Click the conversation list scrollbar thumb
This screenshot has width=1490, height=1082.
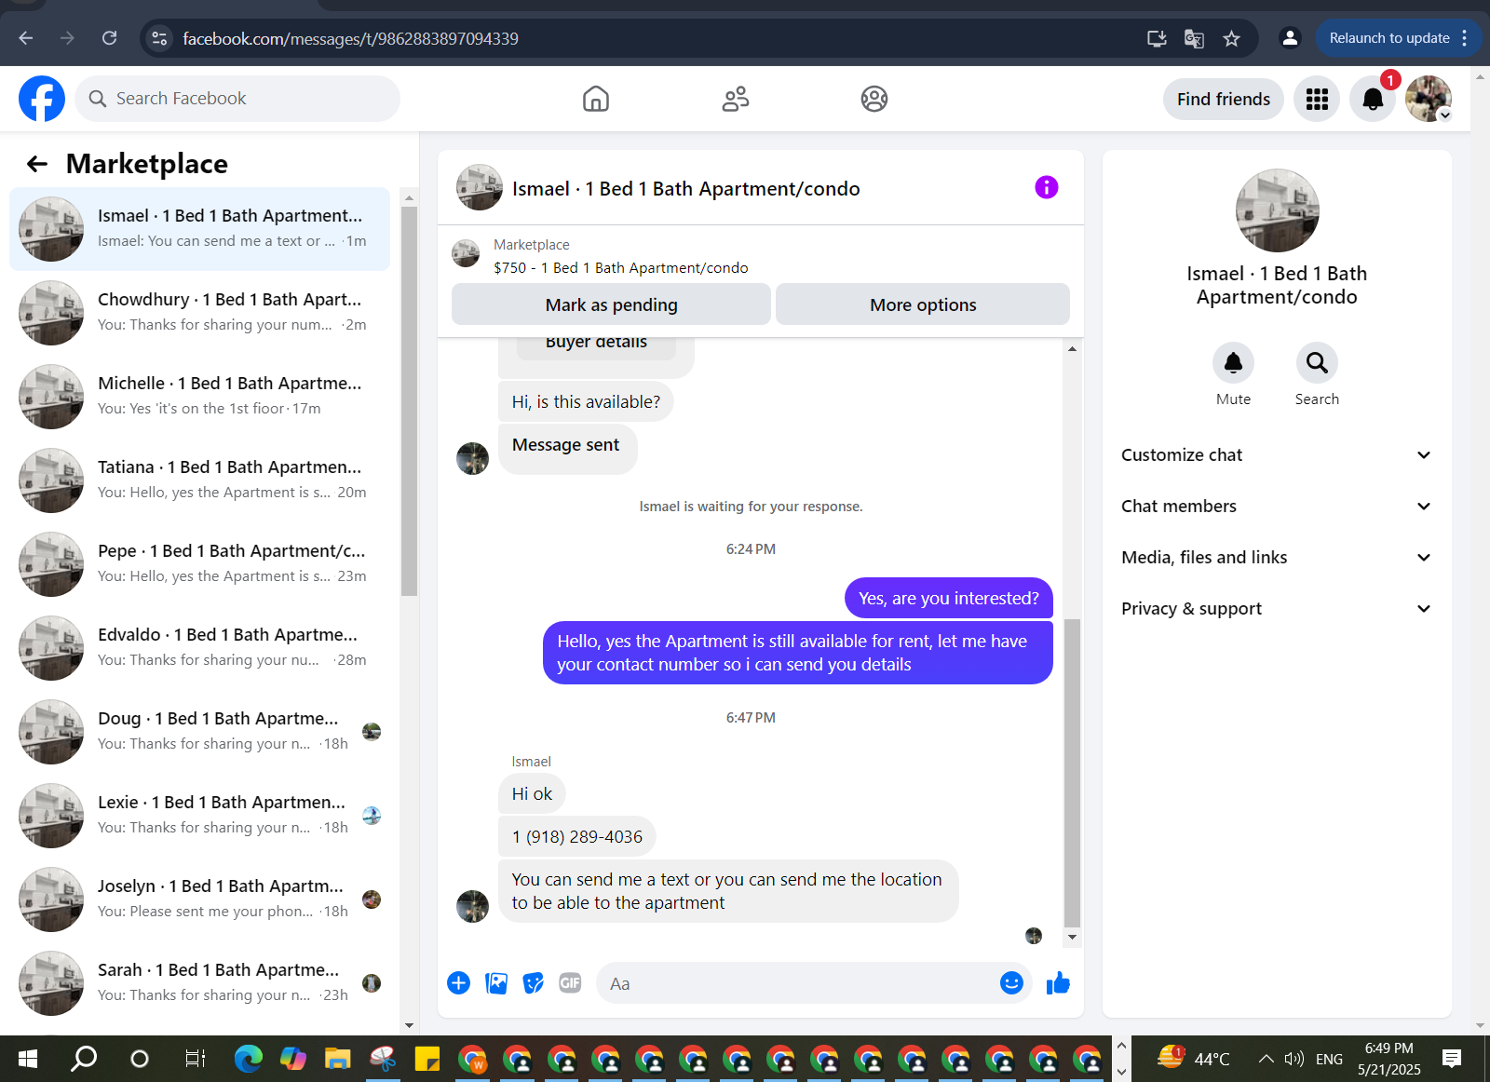click(x=409, y=400)
